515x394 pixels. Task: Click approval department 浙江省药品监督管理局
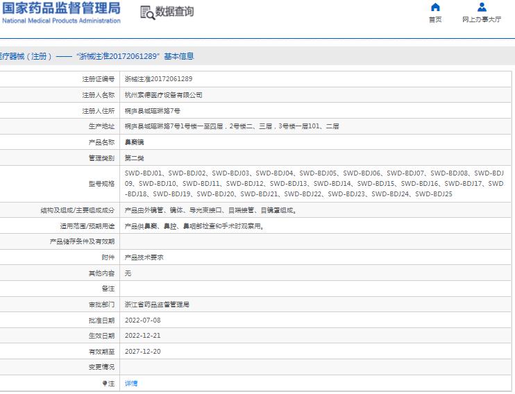tap(157, 305)
